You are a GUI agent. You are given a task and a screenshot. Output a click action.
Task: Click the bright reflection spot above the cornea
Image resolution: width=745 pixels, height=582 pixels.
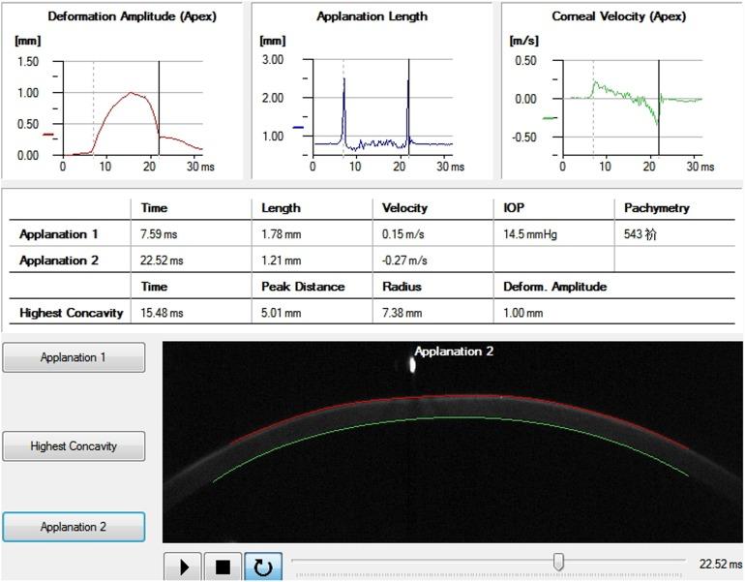(414, 366)
